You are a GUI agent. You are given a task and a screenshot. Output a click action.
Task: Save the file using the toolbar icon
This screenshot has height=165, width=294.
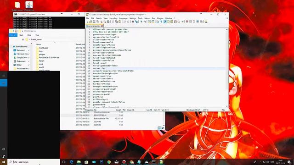click(x=94, y=22)
